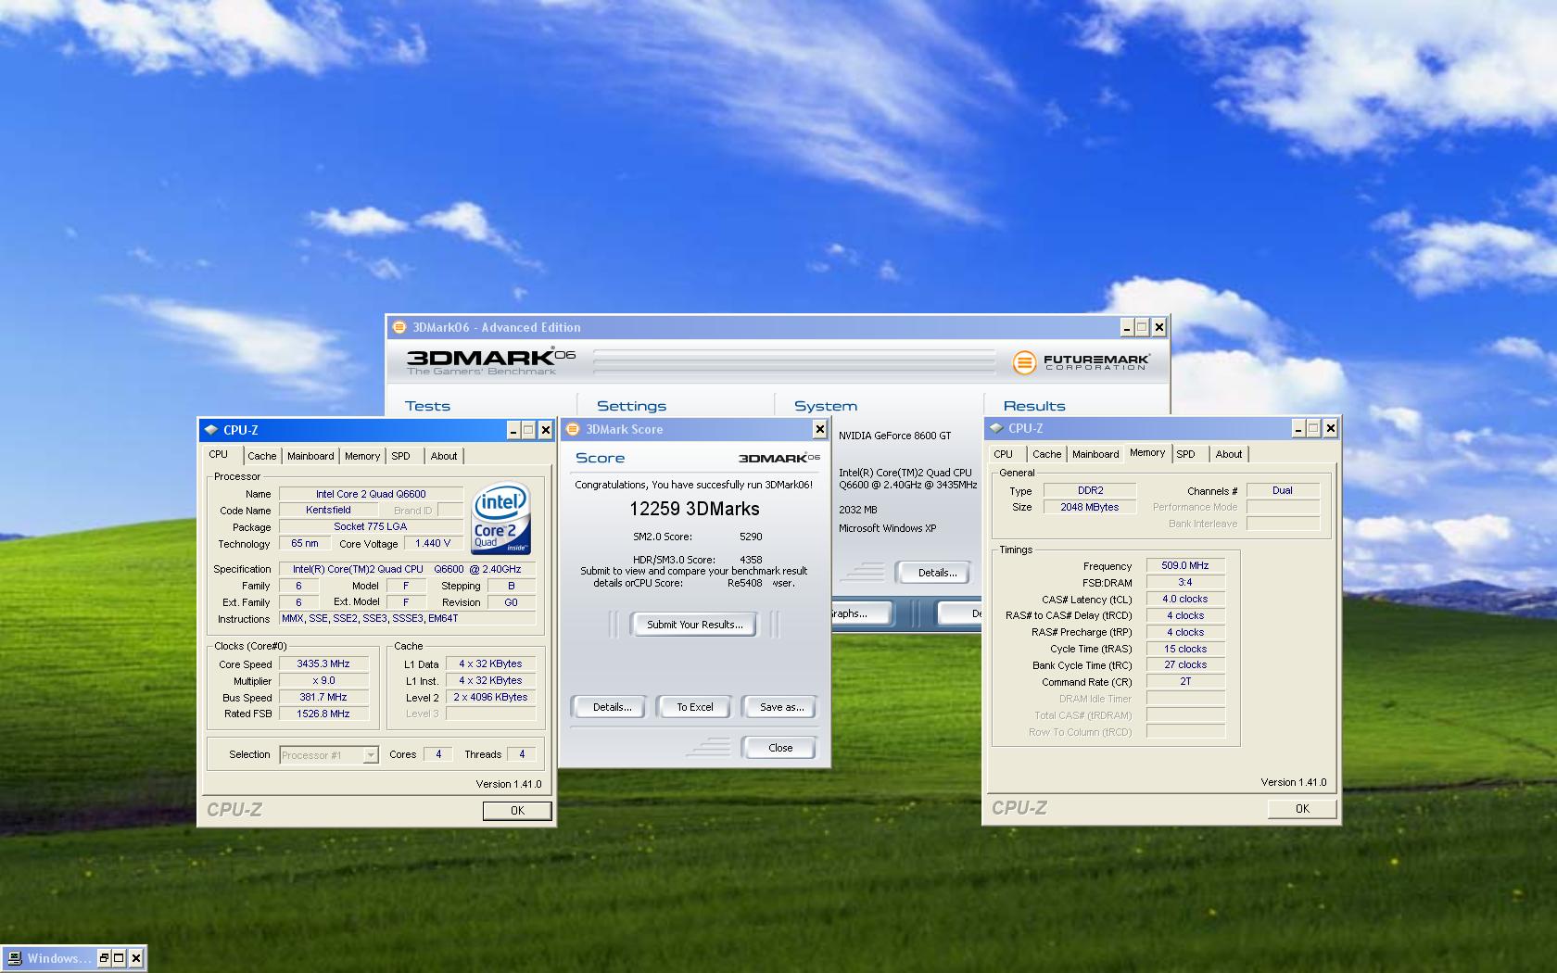This screenshot has width=1557, height=973.
Task: Click the Windows taskbar item icon
Action: click(14, 958)
